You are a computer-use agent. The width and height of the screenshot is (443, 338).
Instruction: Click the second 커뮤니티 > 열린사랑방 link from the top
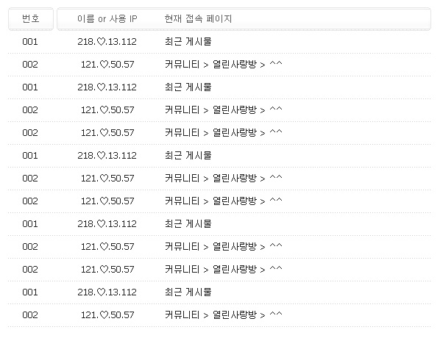click(224, 110)
